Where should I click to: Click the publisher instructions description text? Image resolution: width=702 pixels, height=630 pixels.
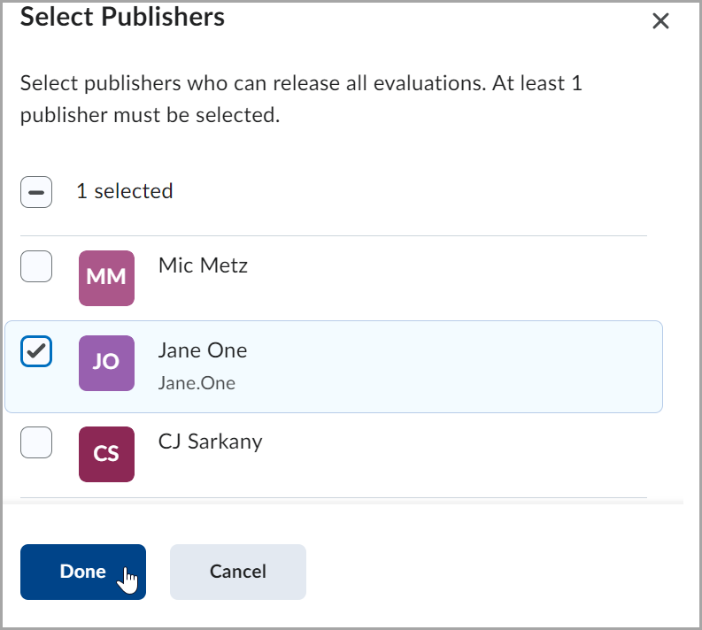coord(301,99)
